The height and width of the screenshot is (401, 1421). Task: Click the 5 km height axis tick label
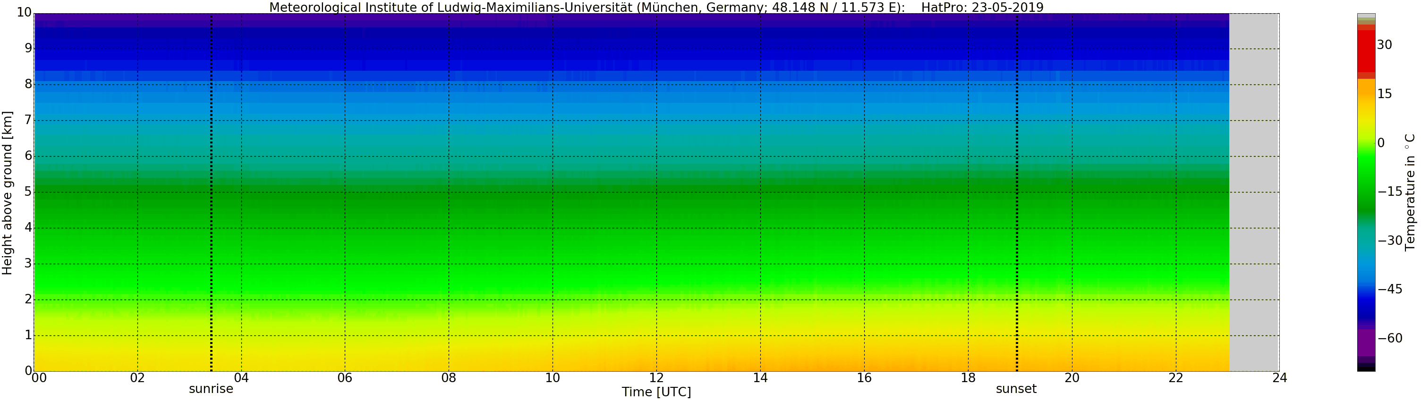coord(28,192)
